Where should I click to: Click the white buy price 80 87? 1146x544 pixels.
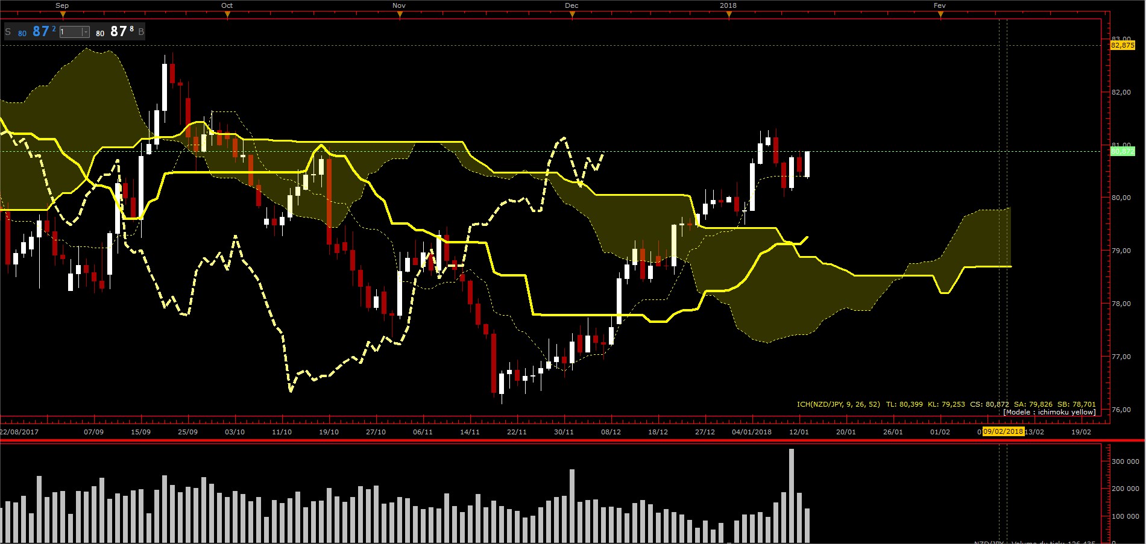click(115, 32)
